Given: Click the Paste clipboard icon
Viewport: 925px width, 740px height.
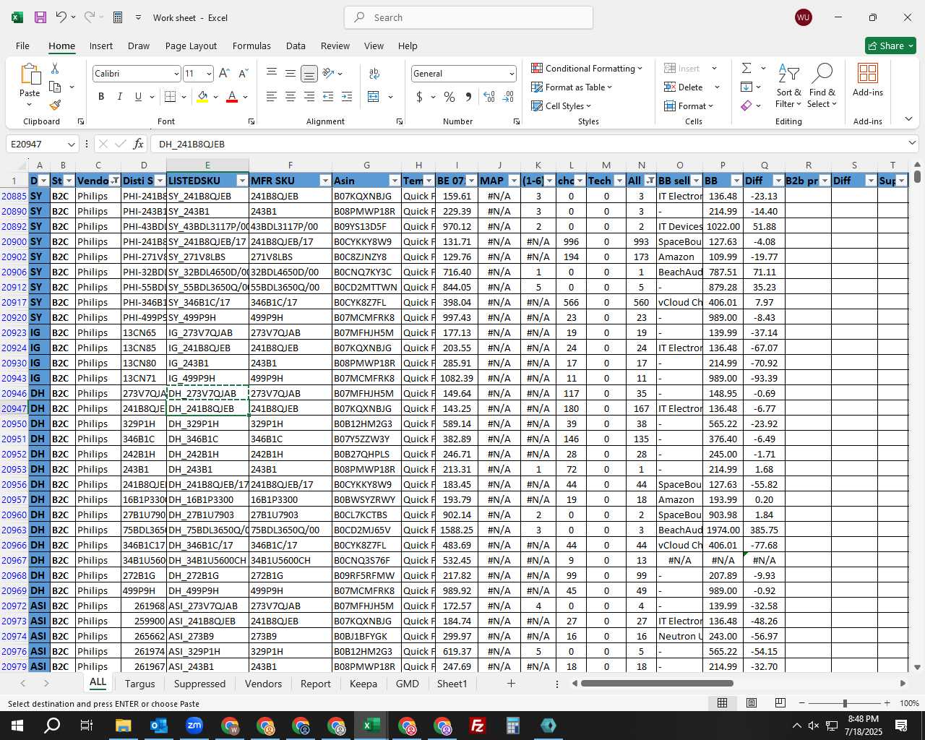Looking at the screenshot, I should coord(30,74).
